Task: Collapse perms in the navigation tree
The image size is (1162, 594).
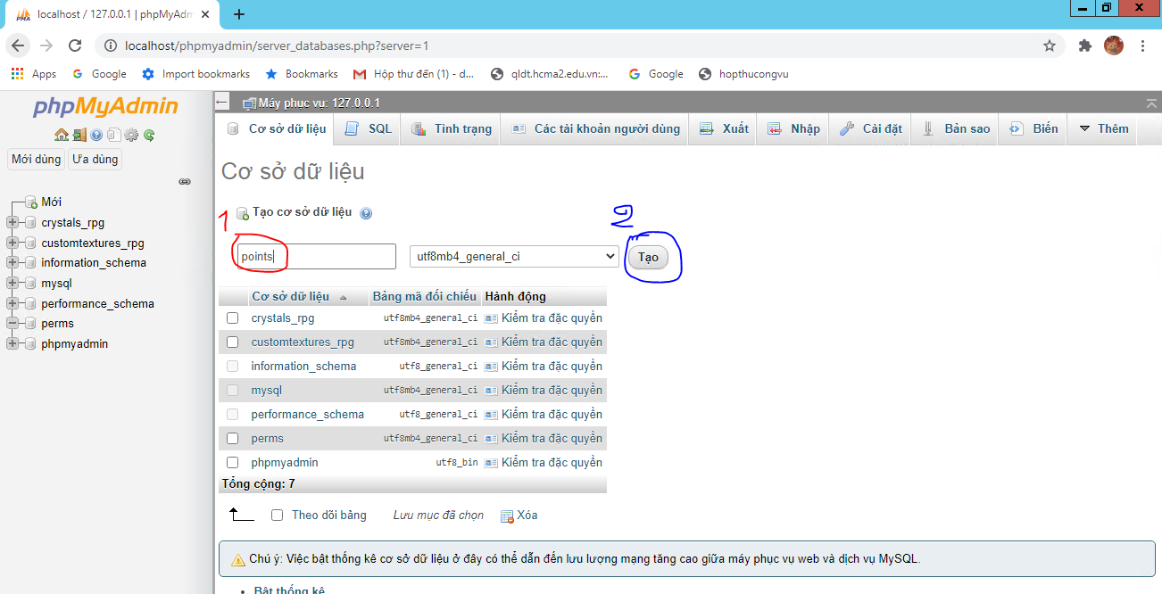Action: (12, 324)
